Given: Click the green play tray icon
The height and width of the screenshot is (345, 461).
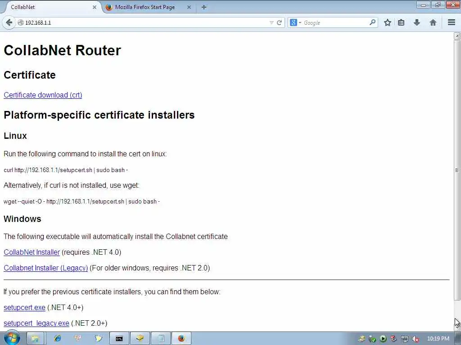Looking at the screenshot, I should [x=383, y=339].
